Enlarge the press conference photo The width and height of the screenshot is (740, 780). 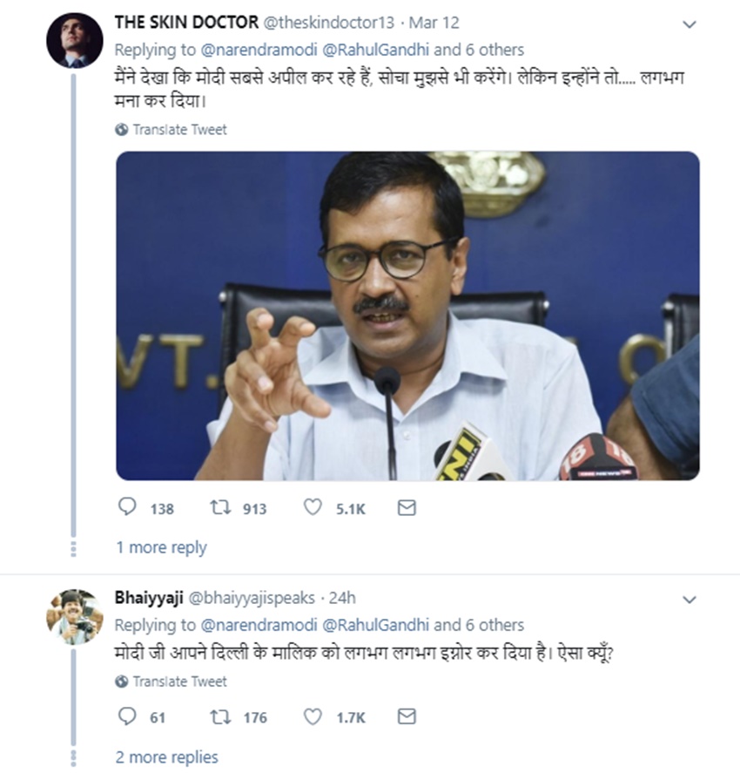(x=407, y=315)
